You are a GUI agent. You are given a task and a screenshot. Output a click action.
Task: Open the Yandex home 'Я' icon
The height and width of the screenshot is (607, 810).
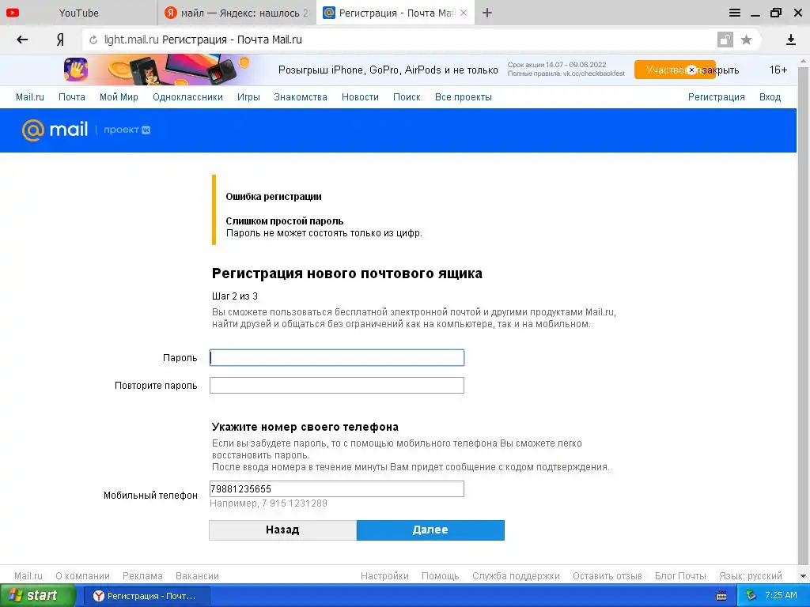(60, 40)
